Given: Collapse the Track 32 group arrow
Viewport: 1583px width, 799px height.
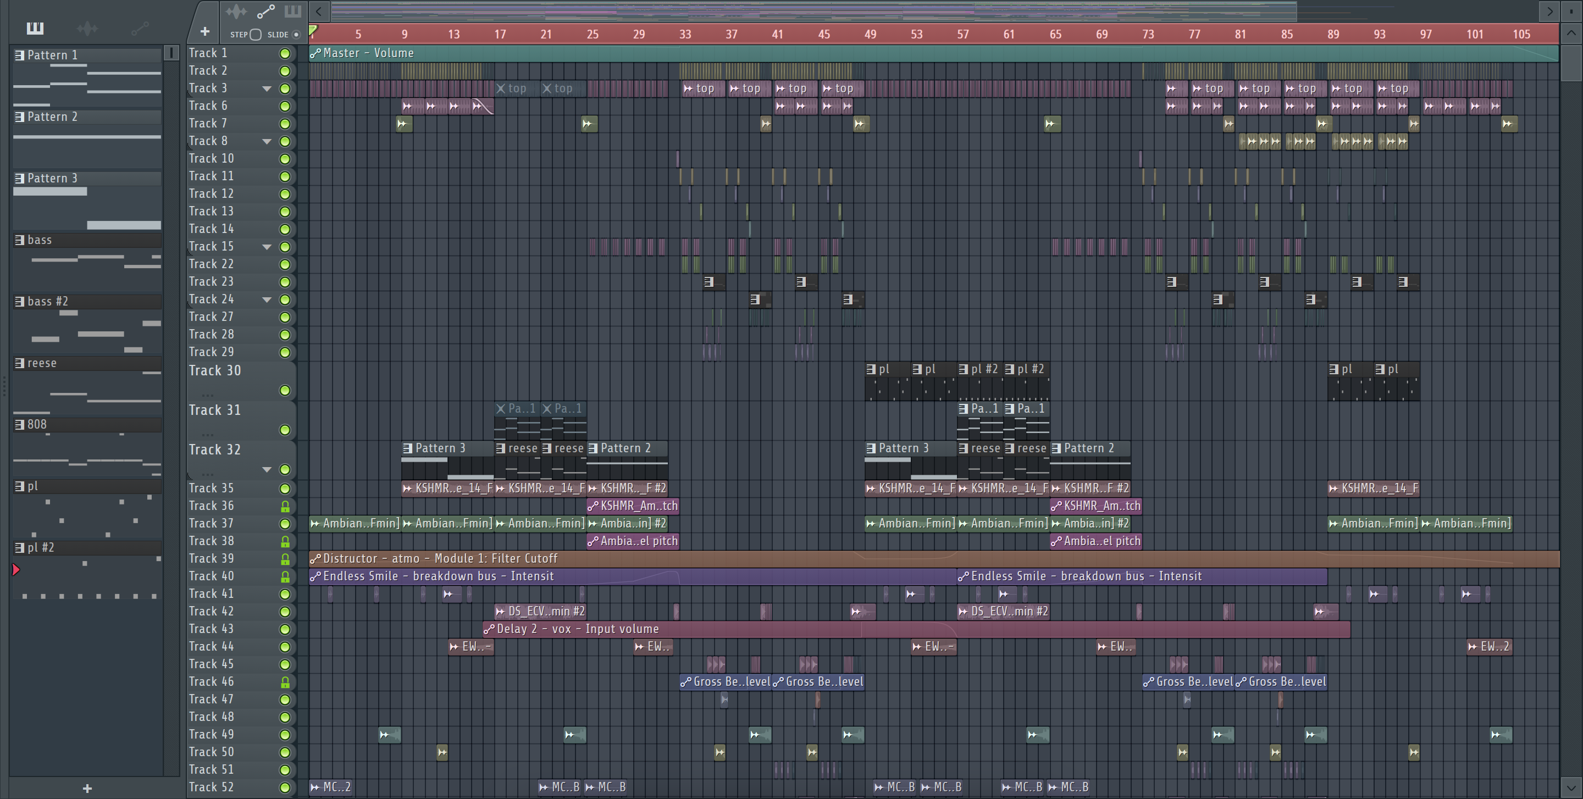Looking at the screenshot, I should tap(267, 470).
